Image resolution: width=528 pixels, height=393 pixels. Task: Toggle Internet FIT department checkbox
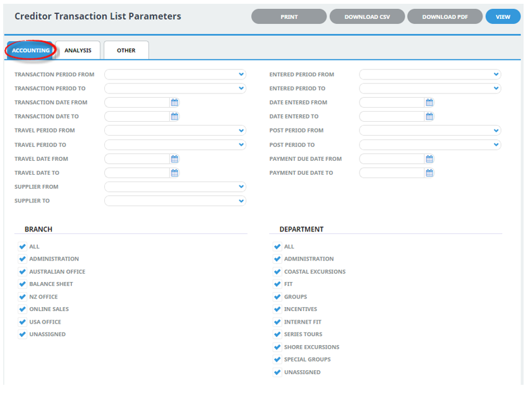277,322
